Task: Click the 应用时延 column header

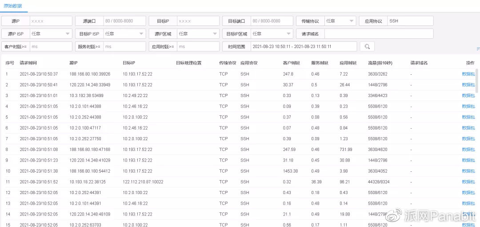Action: (x=348, y=63)
